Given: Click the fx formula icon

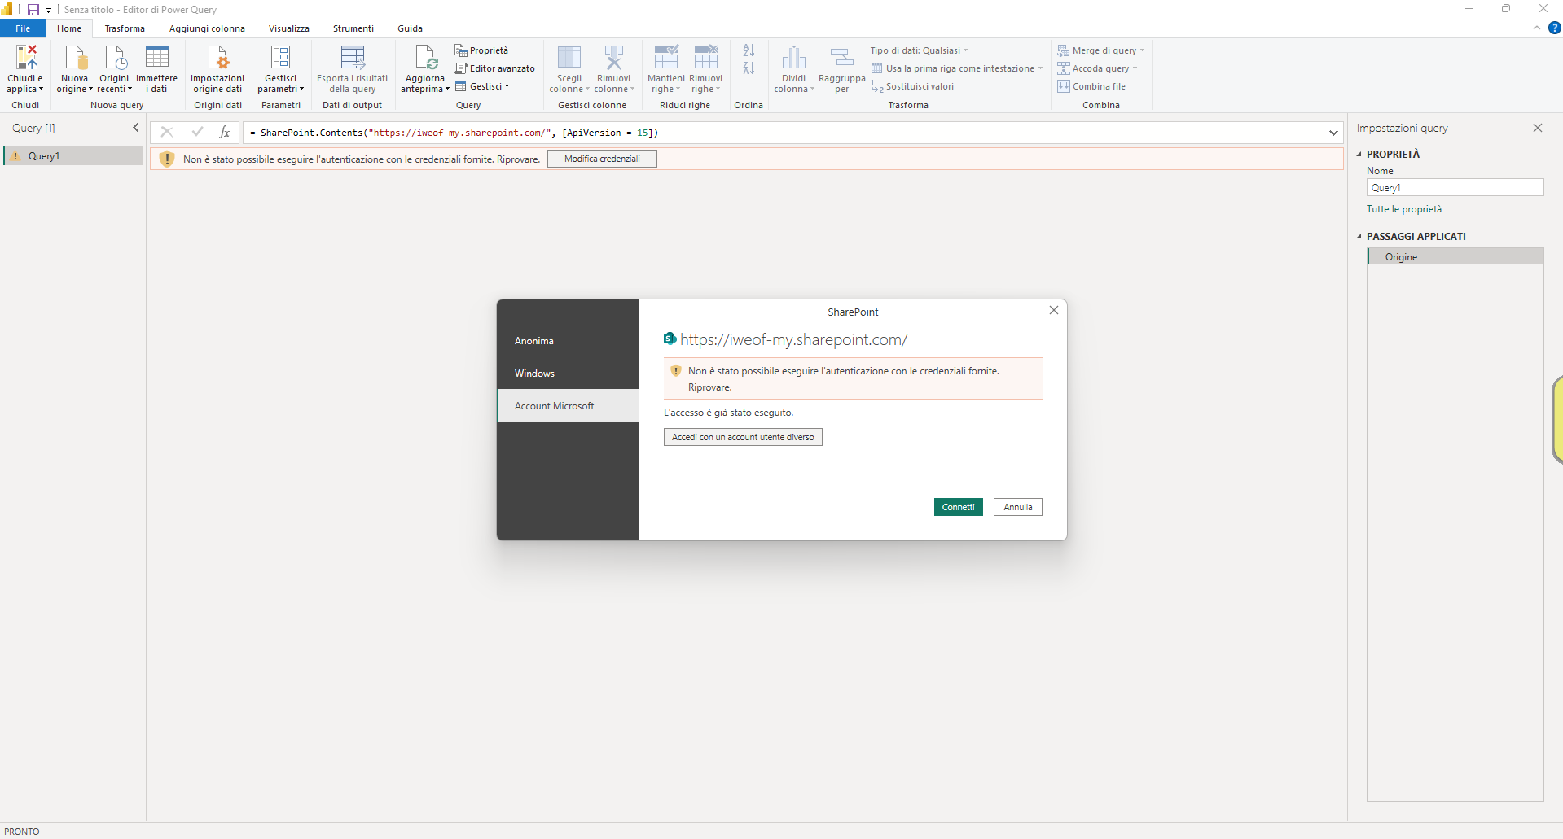Looking at the screenshot, I should pos(225,132).
